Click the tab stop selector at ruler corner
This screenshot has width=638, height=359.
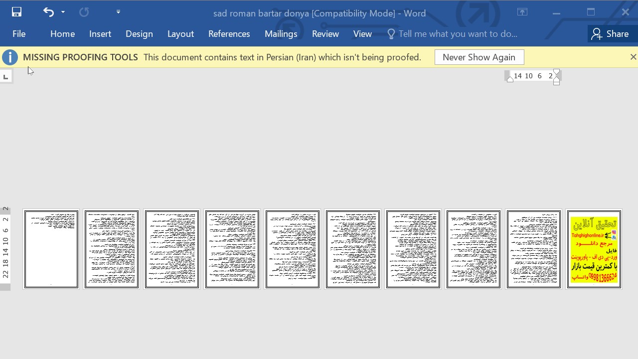coord(5,76)
